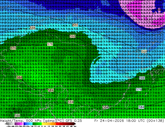Viewport: 165px width, 127px height.
Task: Click the '500 hPa' level text
Action: [x=34, y=121]
